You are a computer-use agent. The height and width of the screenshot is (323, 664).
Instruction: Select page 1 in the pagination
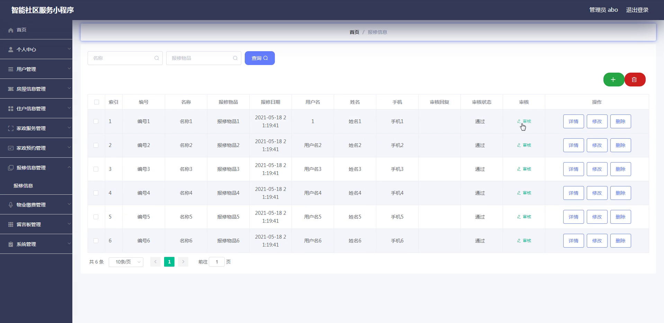tap(169, 262)
